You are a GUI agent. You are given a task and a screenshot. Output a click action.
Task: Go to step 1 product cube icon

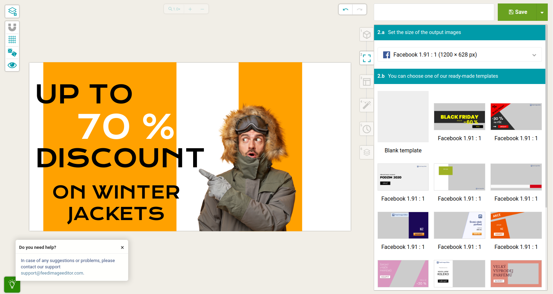click(x=367, y=35)
